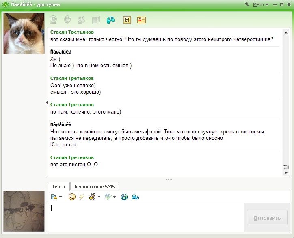294x238 pixels.
Task: Click the line 'Не знаю ) что в нем есть смысл )'
Action: pyautogui.click(x=91, y=66)
